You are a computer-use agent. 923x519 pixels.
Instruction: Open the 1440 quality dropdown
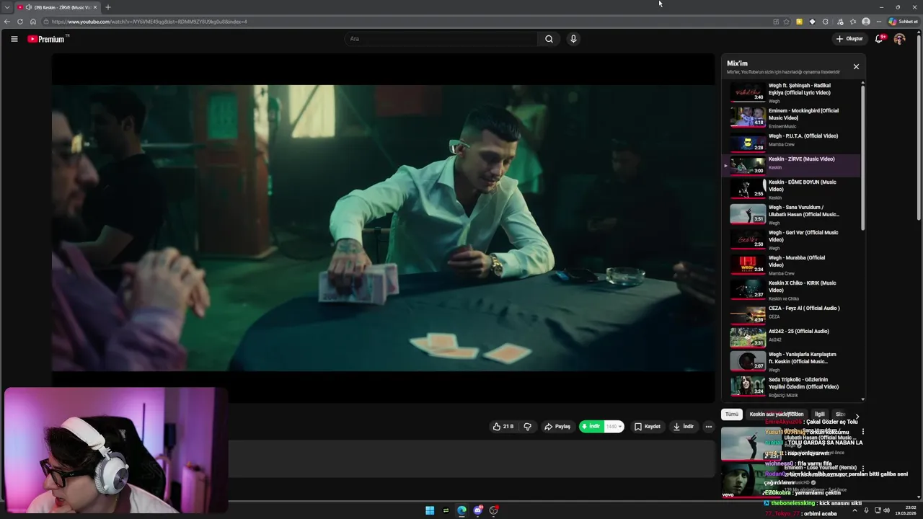click(614, 427)
